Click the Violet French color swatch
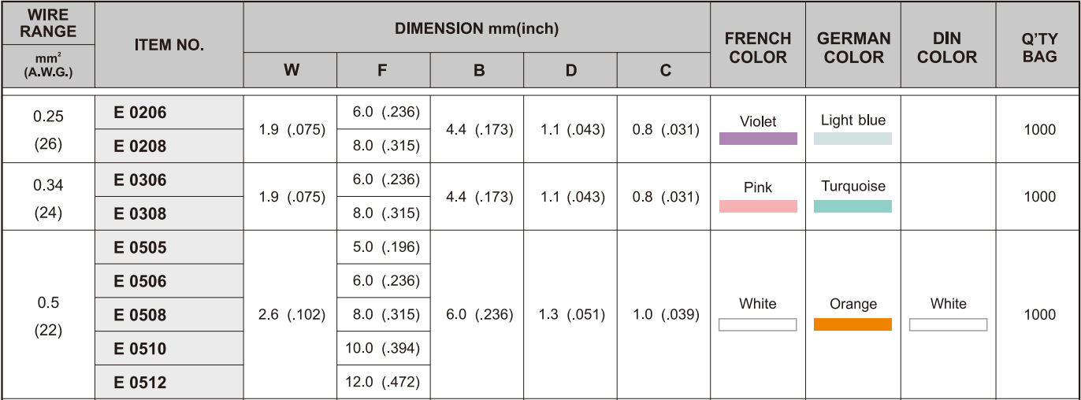1081x400 pixels. [758, 139]
